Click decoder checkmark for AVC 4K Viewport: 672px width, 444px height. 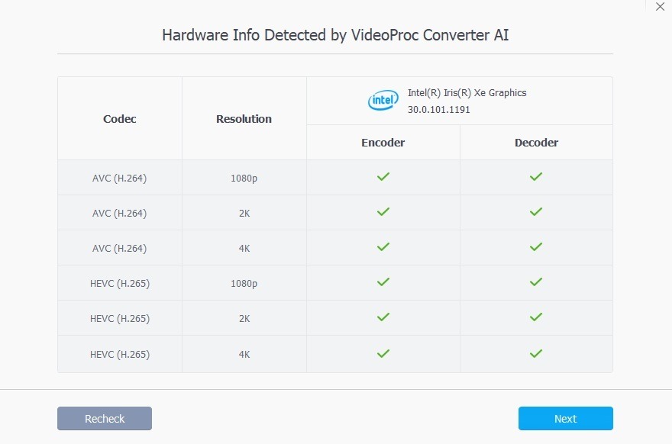click(x=536, y=247)
